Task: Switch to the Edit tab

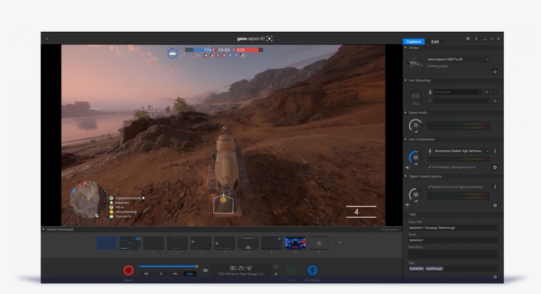Action: pyautogui.click(x=435, y=42)
